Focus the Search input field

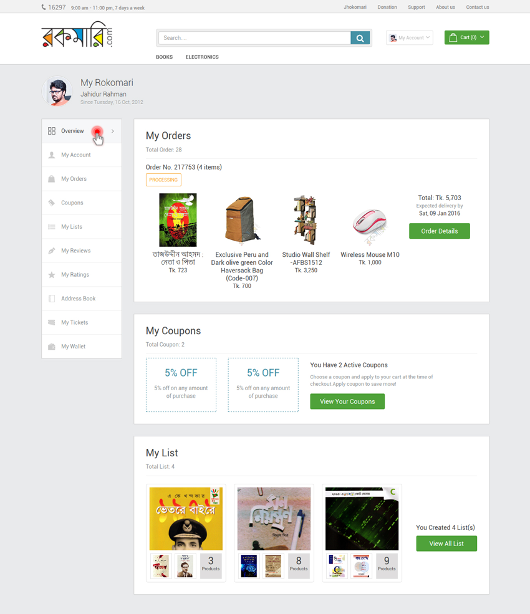point(254,38)
